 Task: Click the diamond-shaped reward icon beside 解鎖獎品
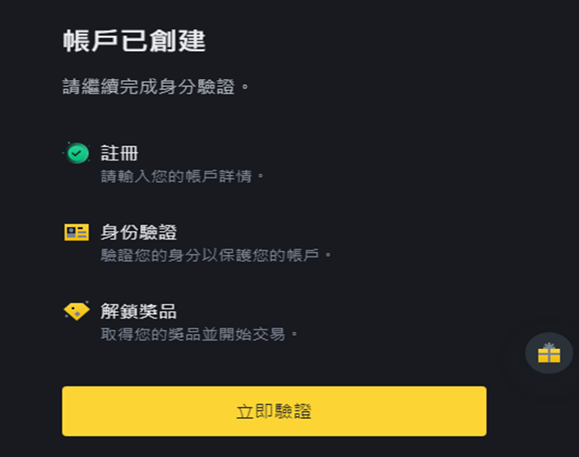pyautogui.click(x=76, y=311)
